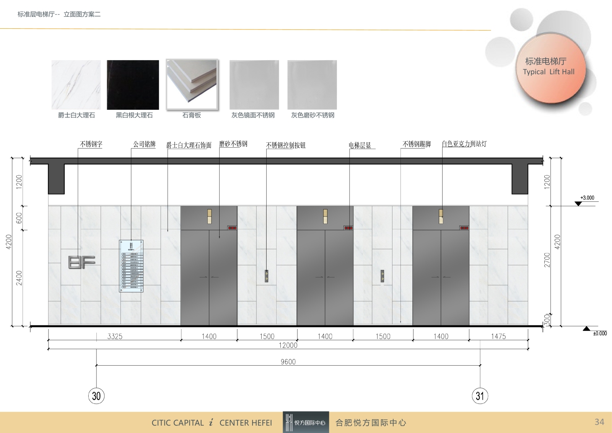Click the arrival light above the leftmost elevator
Viewport: 612px width, 433px height.
pos(209,216)
